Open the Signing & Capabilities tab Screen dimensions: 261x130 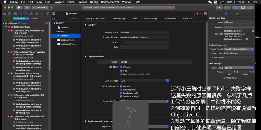[95, 19]
